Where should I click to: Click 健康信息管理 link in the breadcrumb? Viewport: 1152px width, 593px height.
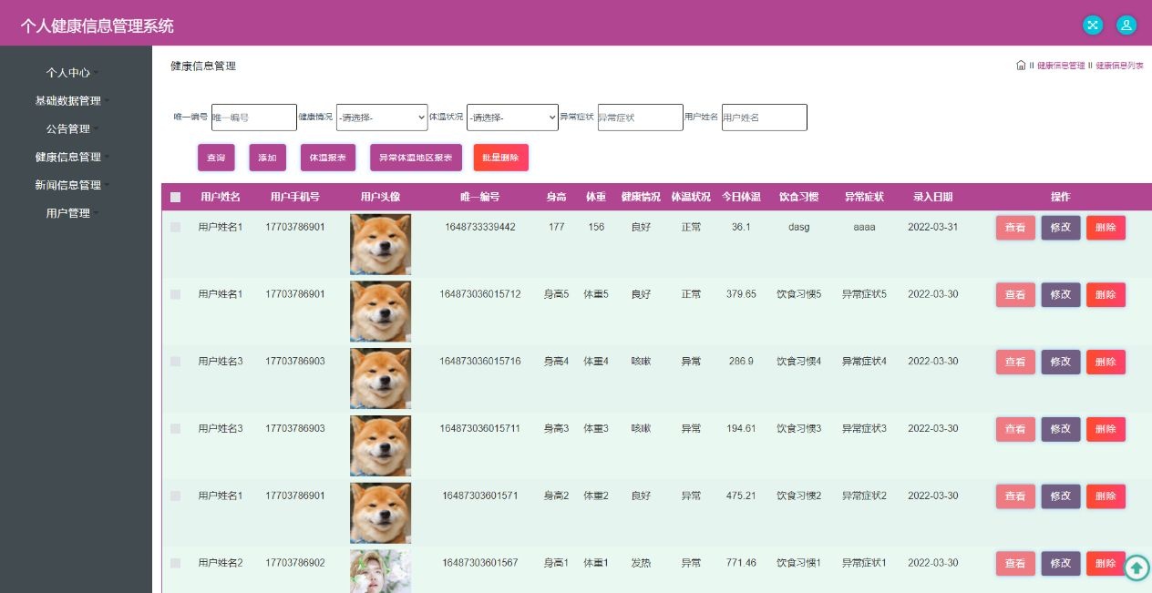point(1061,66)
